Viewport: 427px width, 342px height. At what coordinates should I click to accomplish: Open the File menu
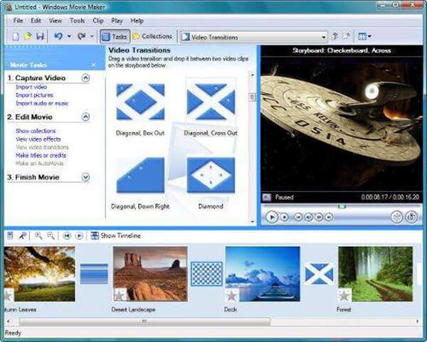click(18, 21)
